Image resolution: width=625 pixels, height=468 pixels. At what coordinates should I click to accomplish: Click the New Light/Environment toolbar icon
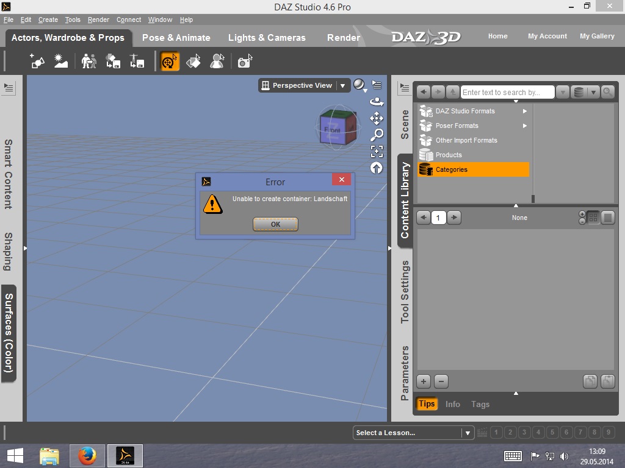point(61,62)
